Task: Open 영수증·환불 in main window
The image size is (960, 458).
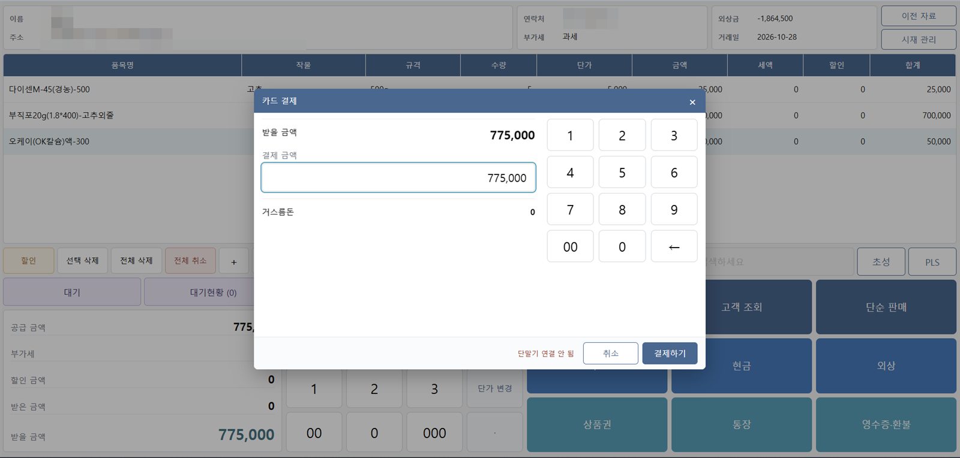Action: (886, 424)
